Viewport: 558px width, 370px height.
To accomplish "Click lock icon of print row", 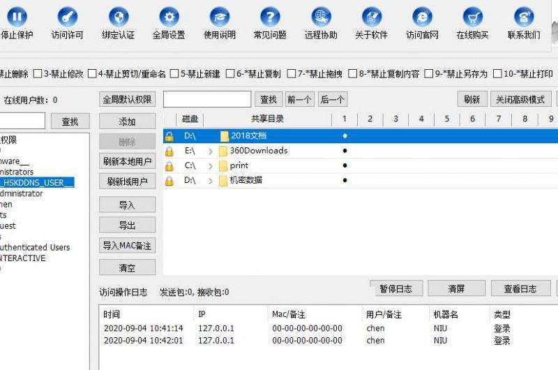I will pos(169,166).
